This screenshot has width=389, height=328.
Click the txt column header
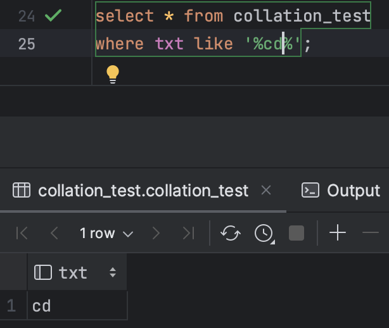pos(77,272)
